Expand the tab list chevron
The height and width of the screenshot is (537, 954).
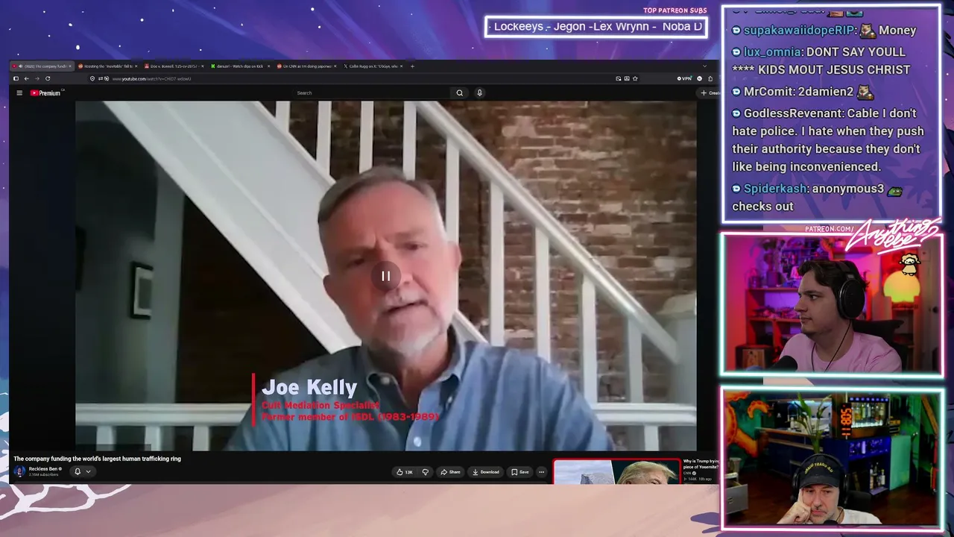click(704, 66)
